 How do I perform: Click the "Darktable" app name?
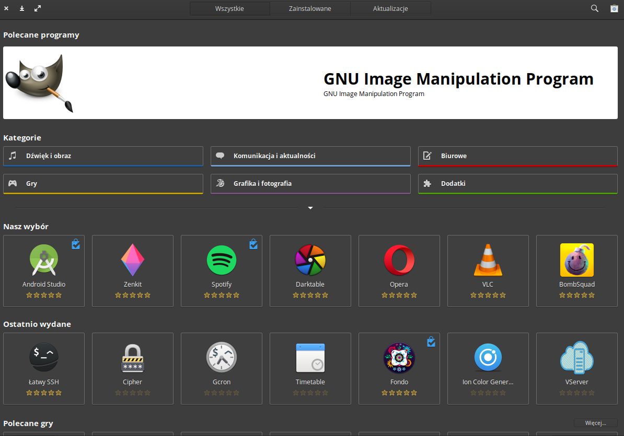coord(310,284)
